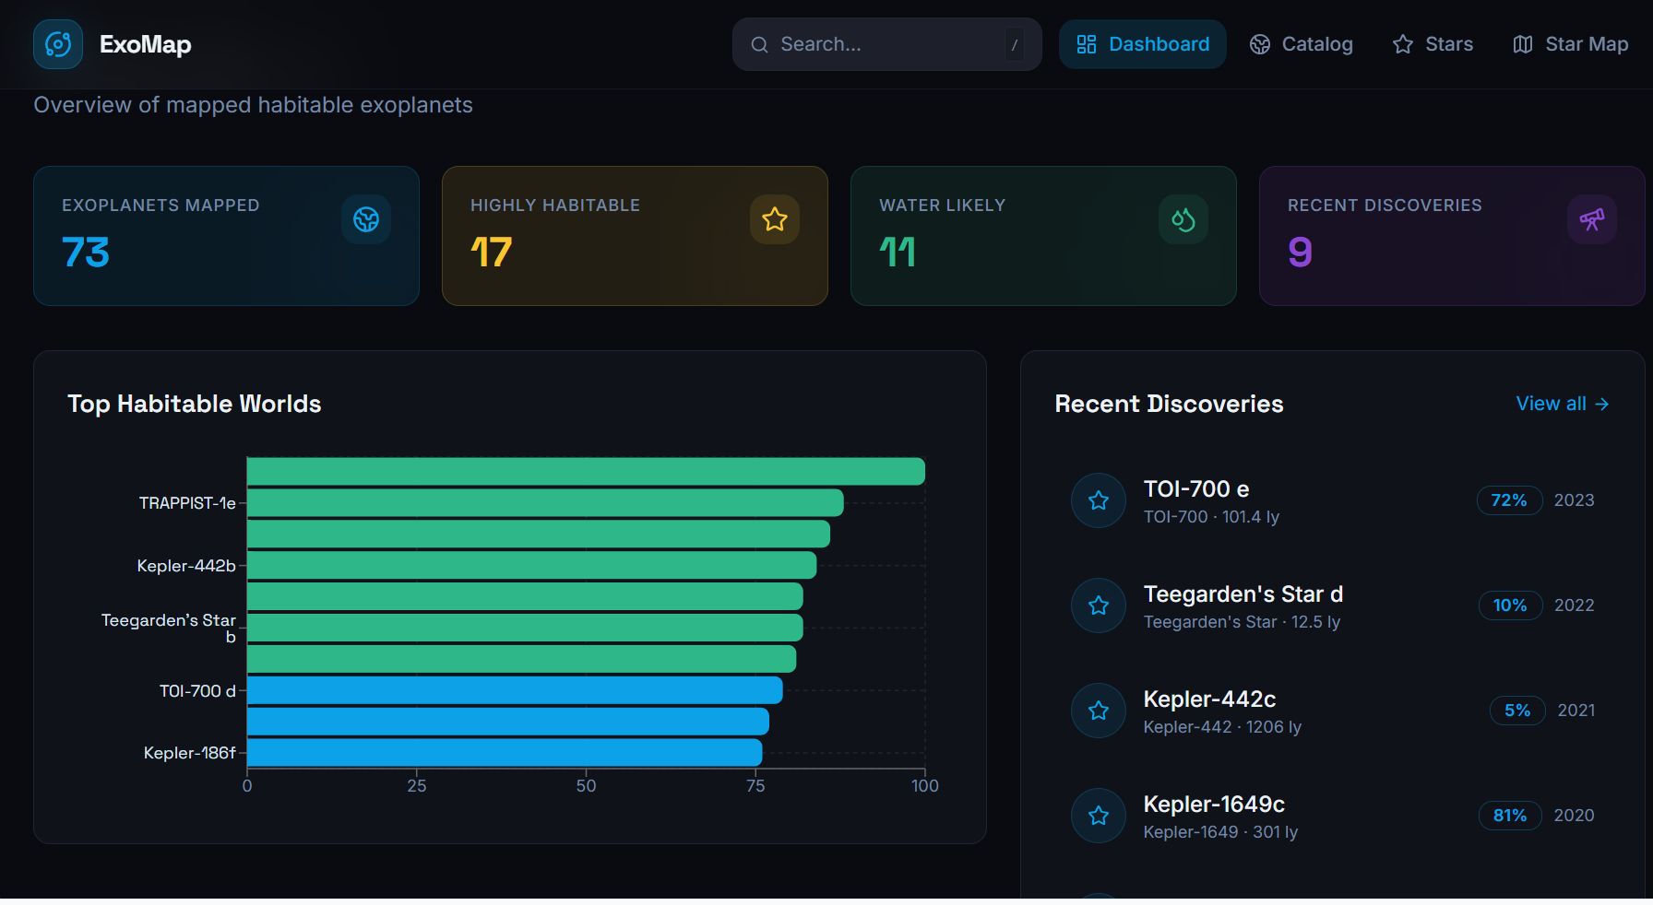Click the star icon beside Kepler-442c
This screenshot has height=905, width=1653.
pos(1099,711)
